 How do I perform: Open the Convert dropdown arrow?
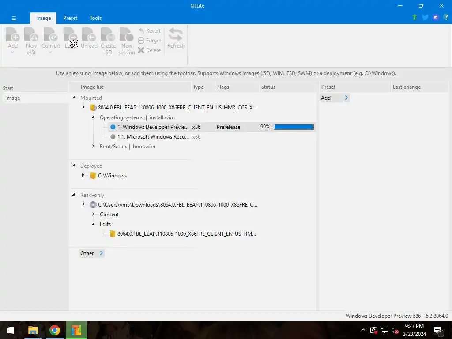click(50, 52)
